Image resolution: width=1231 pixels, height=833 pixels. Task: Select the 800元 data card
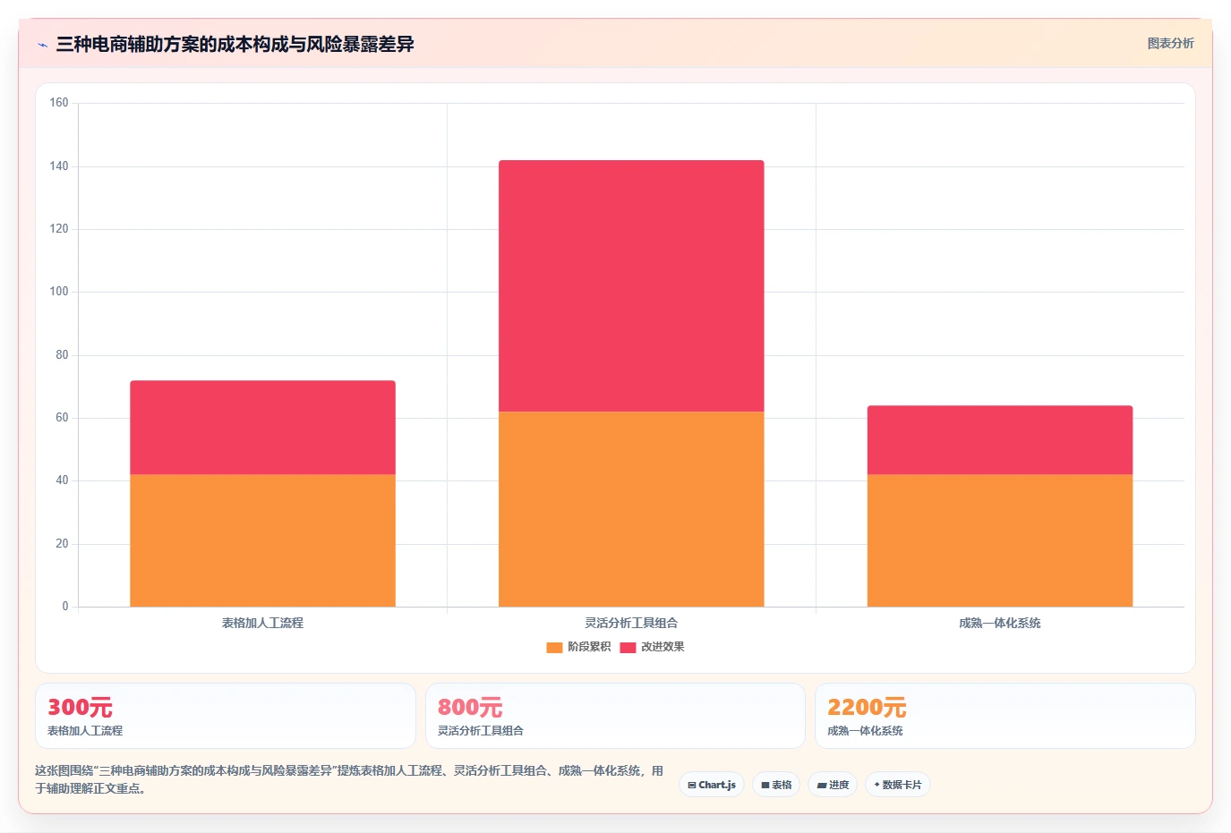(615, 716)
